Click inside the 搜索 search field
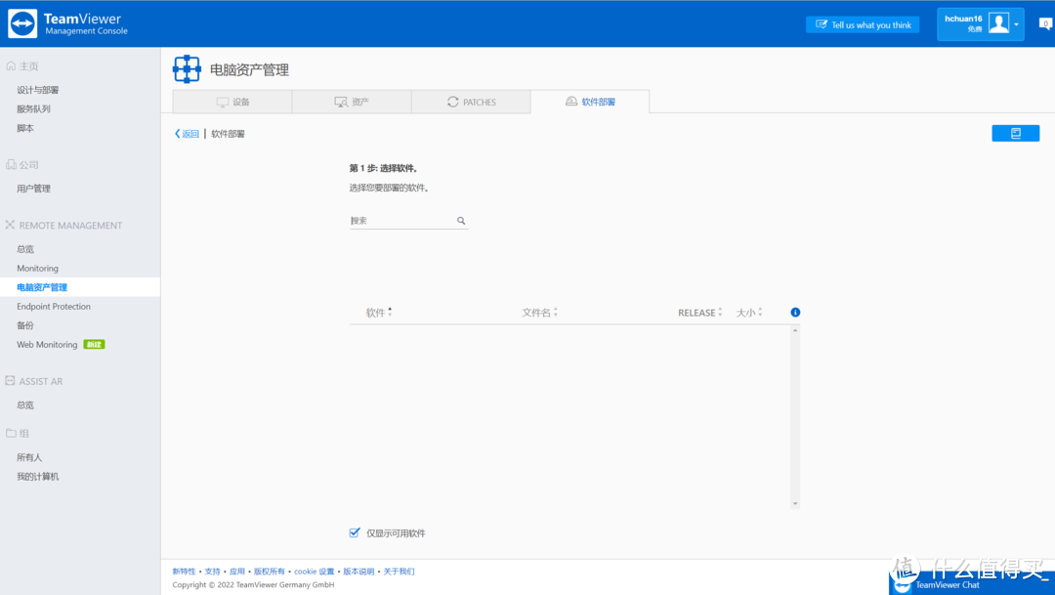Viewport: 1055px width, 595px height. [401, 220]
